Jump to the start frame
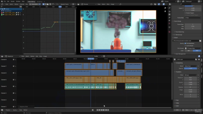Screen dimensions: 203x114 (97, 110)
